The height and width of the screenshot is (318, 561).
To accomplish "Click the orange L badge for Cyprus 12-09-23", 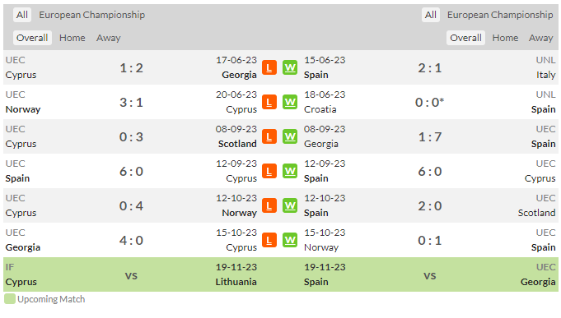I will [x=269, y=171].
